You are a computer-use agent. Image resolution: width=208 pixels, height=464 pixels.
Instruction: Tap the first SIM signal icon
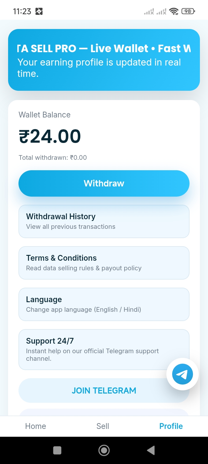coord(149,12)
